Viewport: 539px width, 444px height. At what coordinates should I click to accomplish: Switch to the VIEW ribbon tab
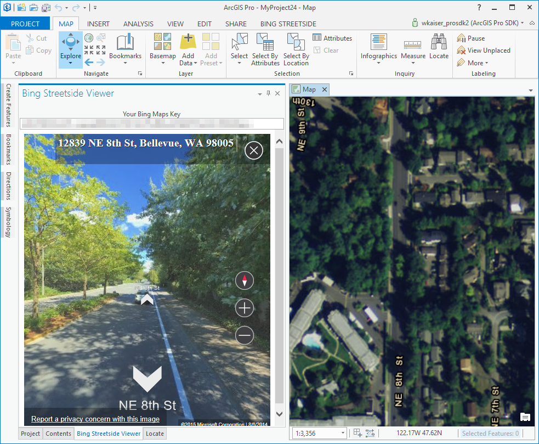pyautogui.click(x=175, y=24)
